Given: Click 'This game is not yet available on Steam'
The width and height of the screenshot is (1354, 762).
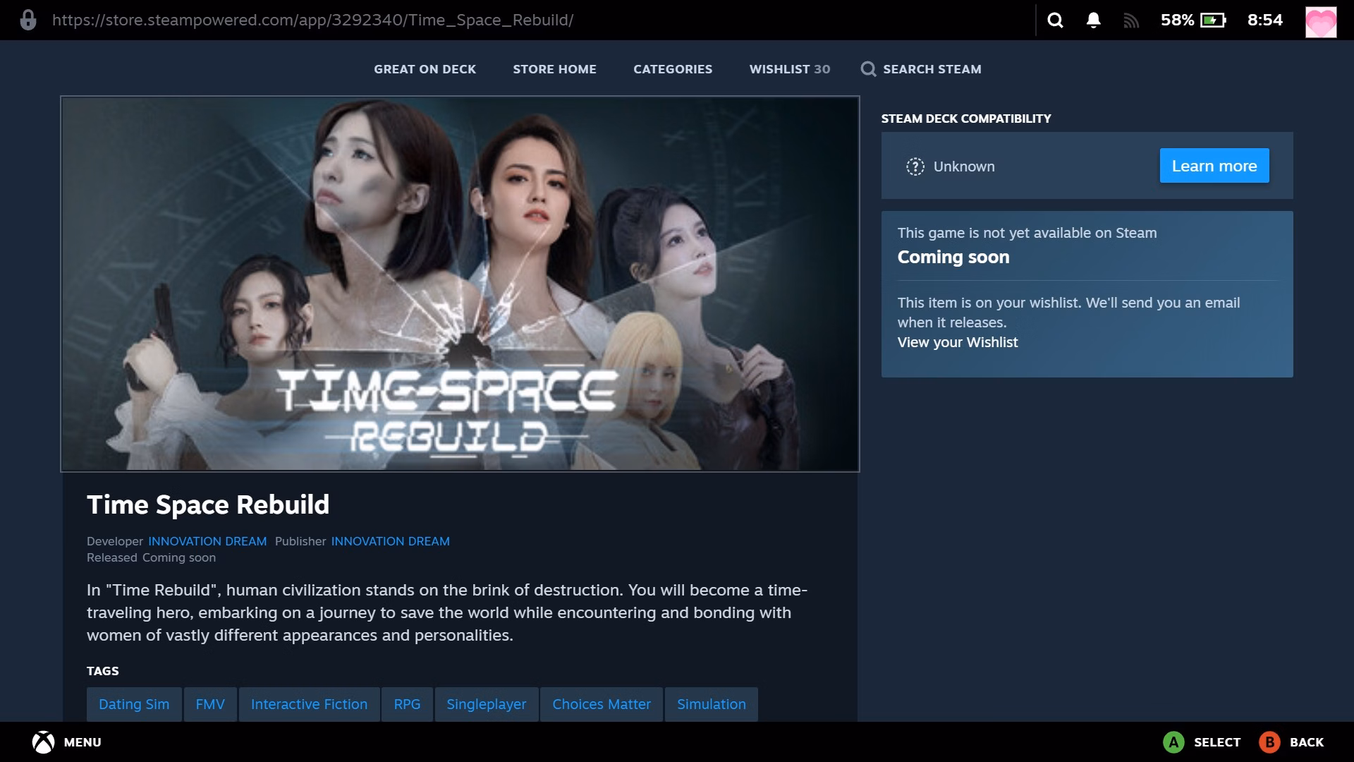Looking at the screenshot, I should [1027, 233].
